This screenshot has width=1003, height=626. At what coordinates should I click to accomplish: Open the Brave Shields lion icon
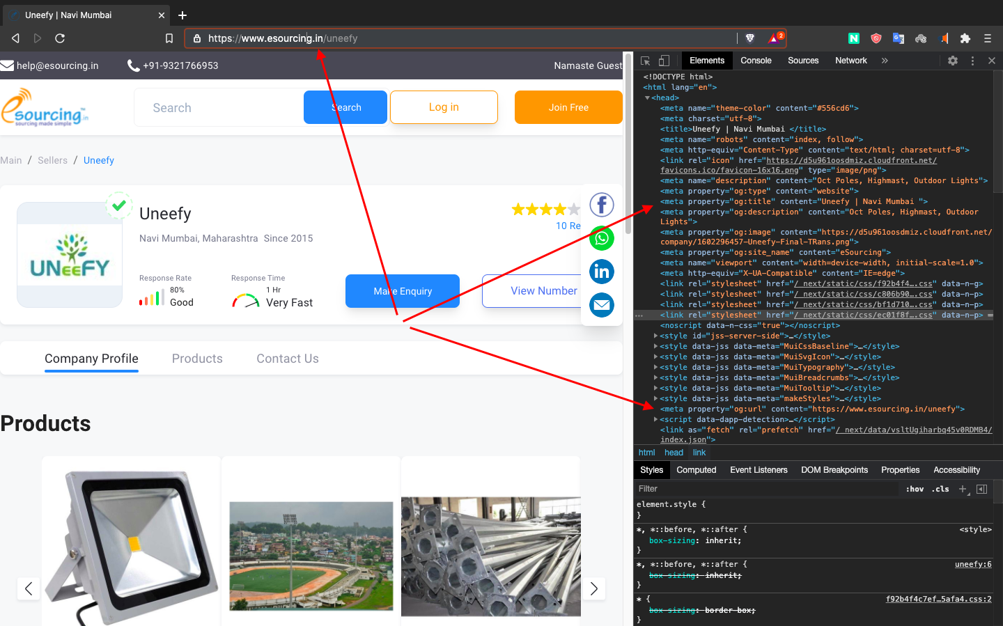[x=750, y=38]
